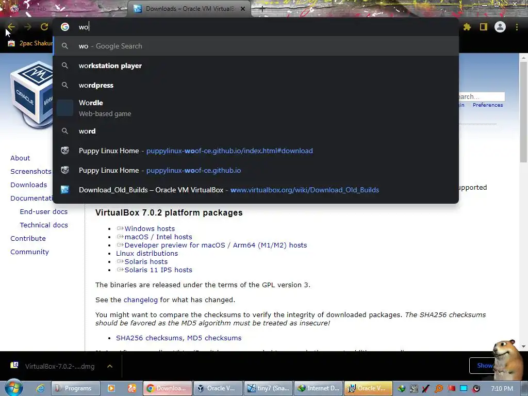This screenshot has width=528, height=396.
Task: Go back using the browser back arrow
Action: 11,27
